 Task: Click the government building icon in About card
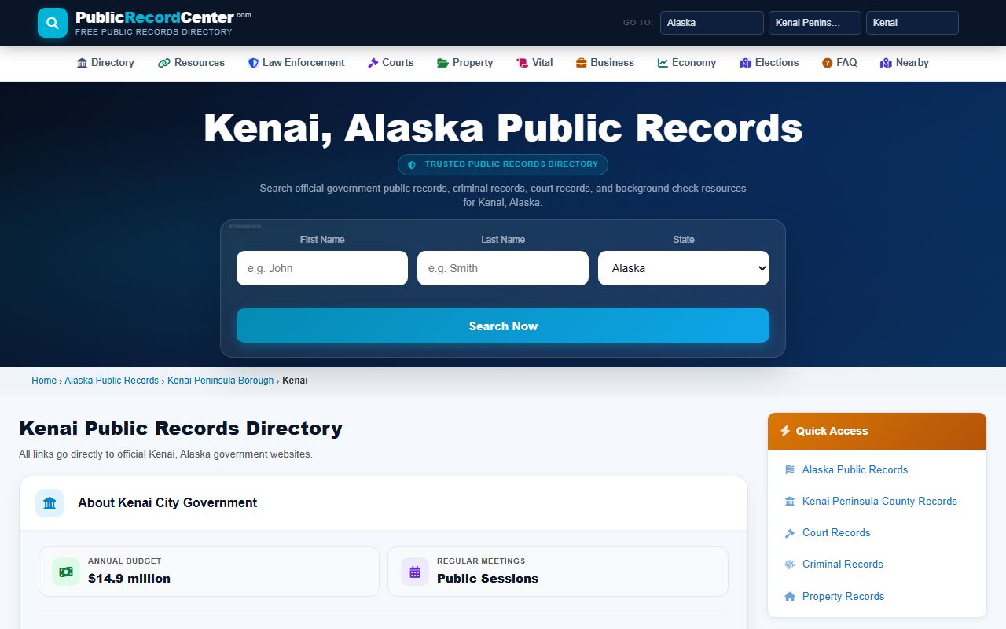(50, 503)
